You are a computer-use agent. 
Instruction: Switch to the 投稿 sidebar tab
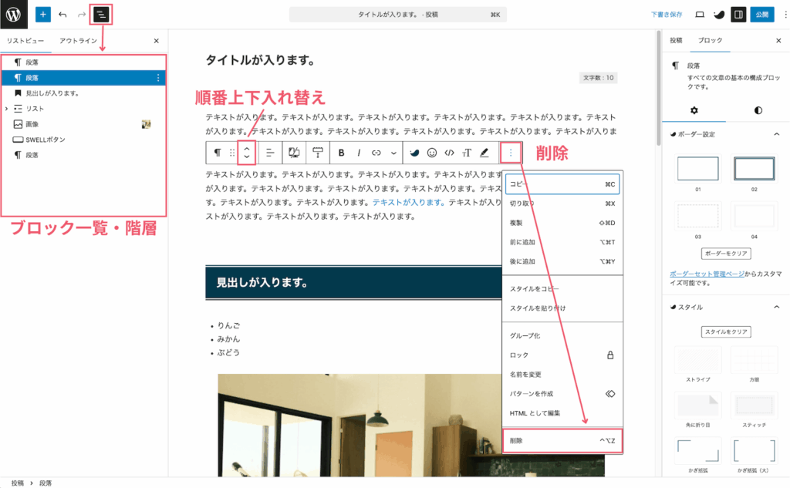(x=676, y=40)
